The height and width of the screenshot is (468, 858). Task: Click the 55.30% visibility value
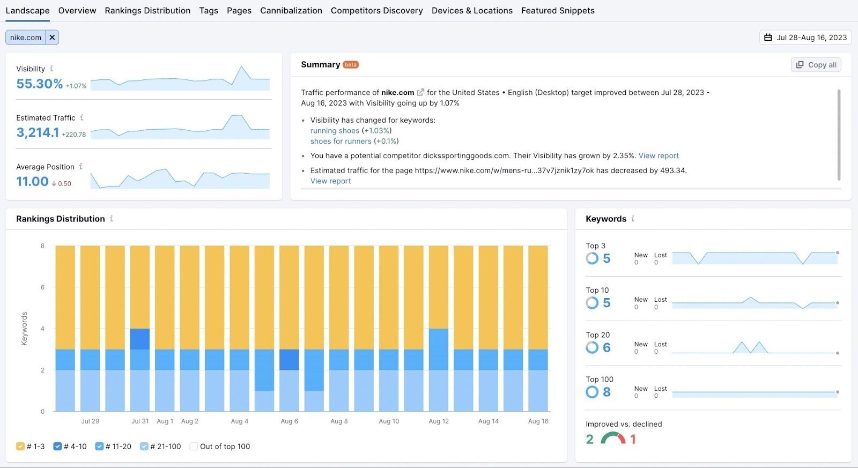[39, 84]
